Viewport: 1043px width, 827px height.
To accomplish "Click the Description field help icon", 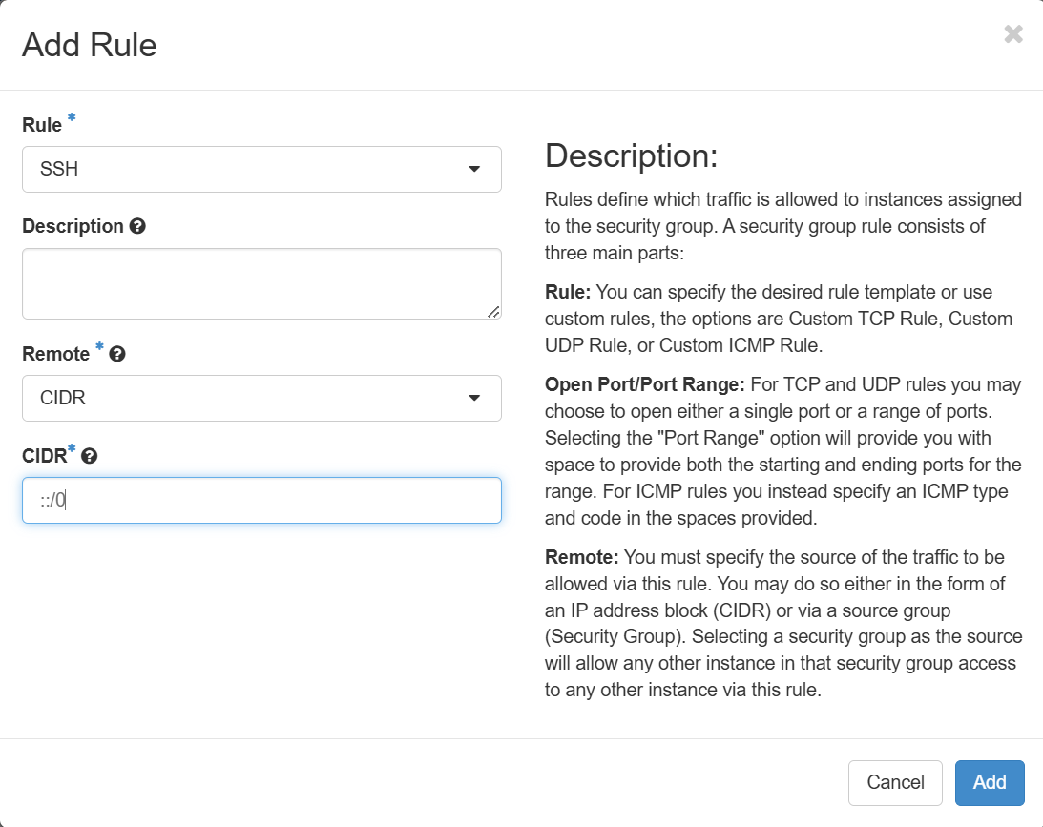I will (x=137, y=227).
